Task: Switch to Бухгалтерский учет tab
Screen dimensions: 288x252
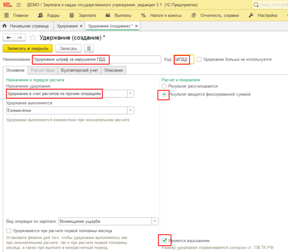Action: (80, 70)
